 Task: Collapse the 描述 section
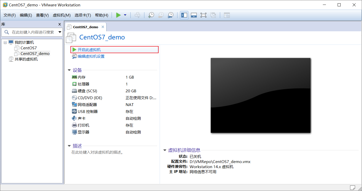tap(69, 146)
